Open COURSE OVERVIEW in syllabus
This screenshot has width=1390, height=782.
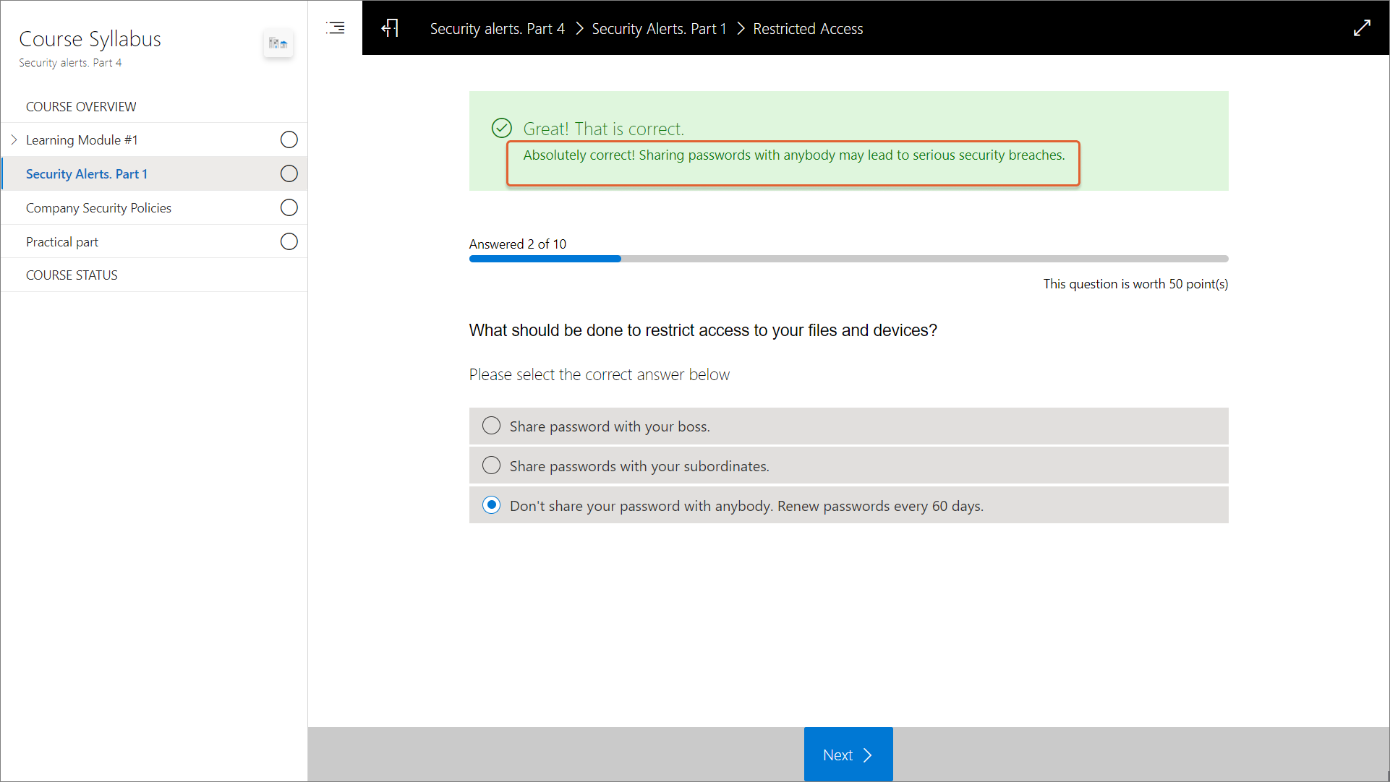[x=81, y=106]
